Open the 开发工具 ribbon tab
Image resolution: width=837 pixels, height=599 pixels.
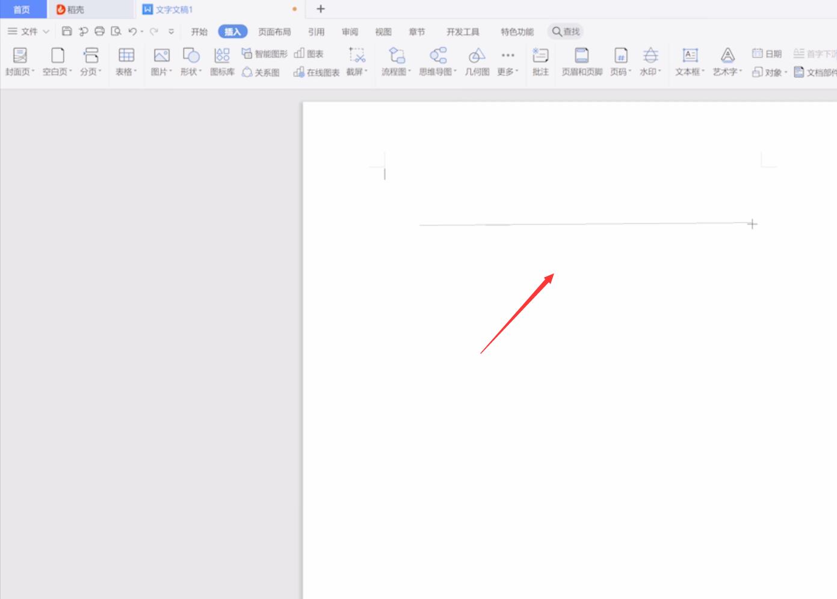point(463,32)
